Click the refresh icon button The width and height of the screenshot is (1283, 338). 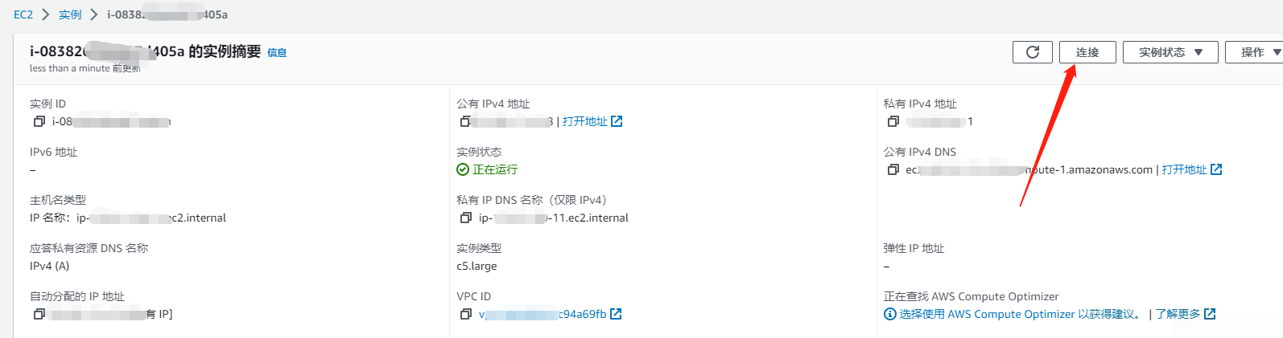pos(1033,52)
